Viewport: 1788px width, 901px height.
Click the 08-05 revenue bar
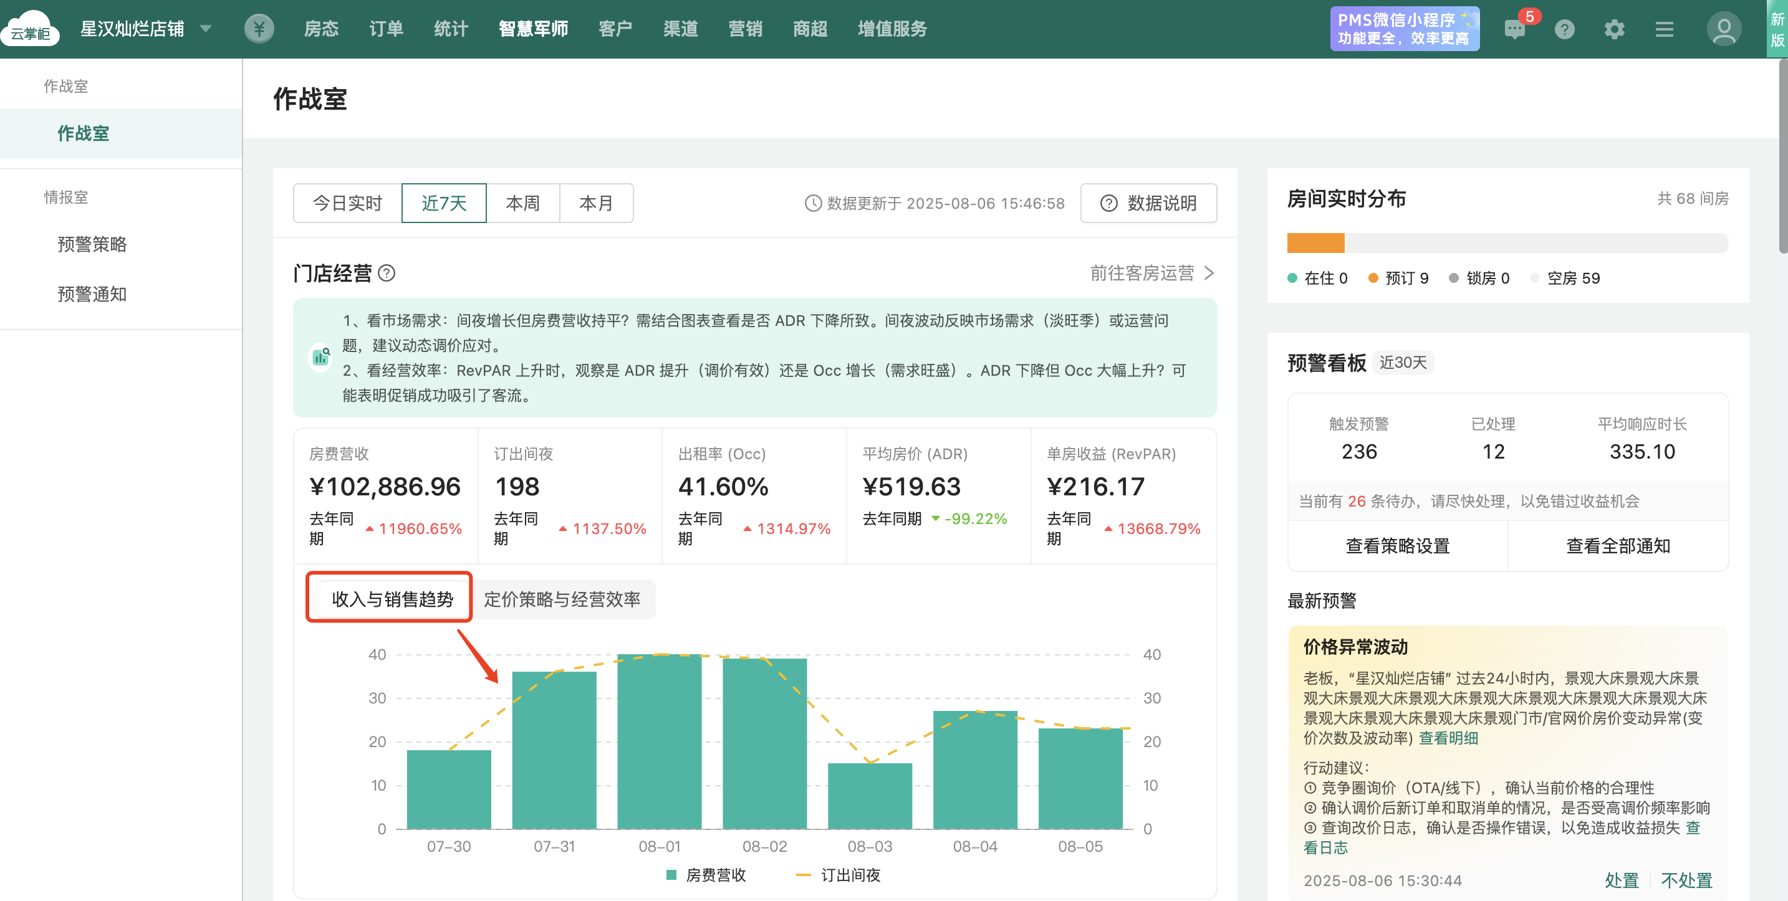1080,778
